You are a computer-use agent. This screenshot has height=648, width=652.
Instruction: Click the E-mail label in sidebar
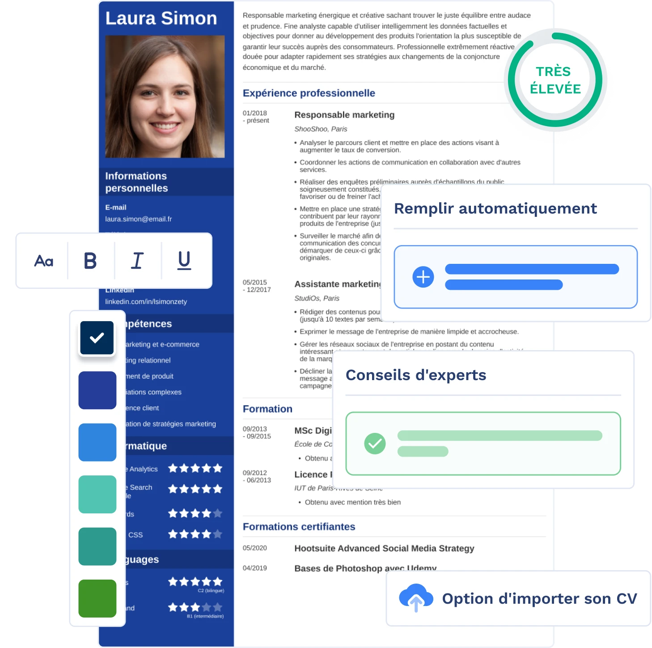116,208
